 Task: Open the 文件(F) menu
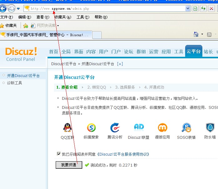click(x=7, y=17)
